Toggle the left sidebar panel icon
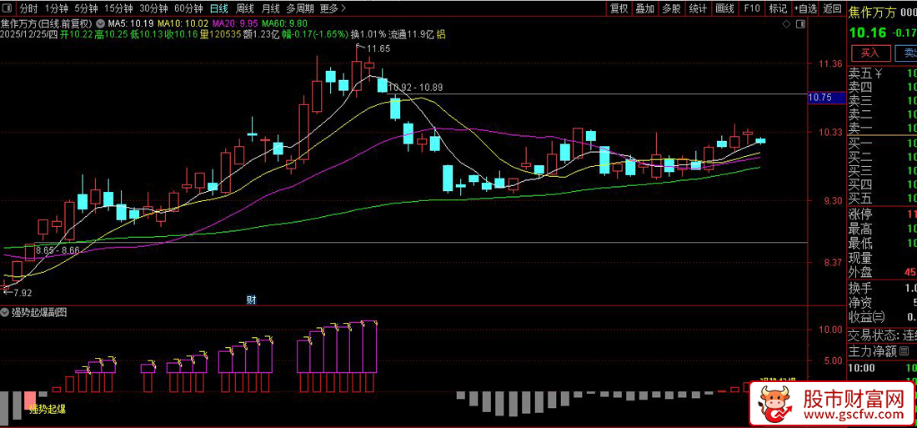Screen dimensions: 917x428 point(8,9)
